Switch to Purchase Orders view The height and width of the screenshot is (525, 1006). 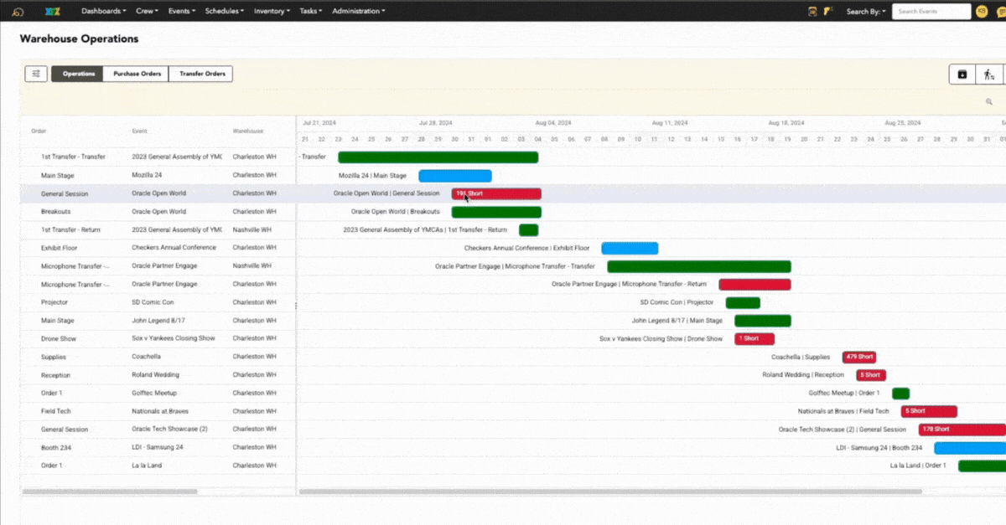point(137,74)
